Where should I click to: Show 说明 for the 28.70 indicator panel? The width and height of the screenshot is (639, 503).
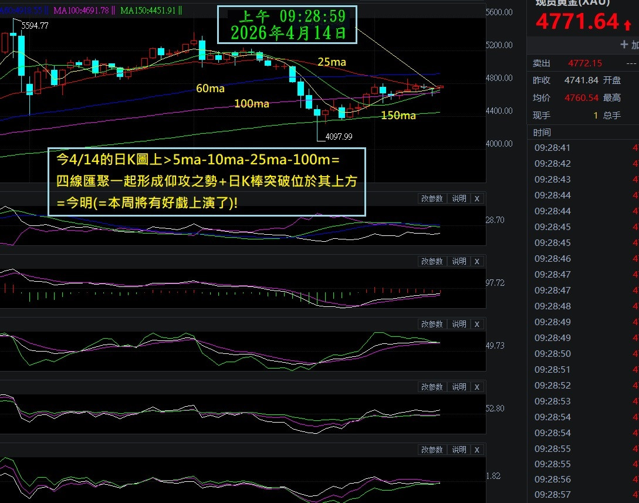[x=459, y=199]
